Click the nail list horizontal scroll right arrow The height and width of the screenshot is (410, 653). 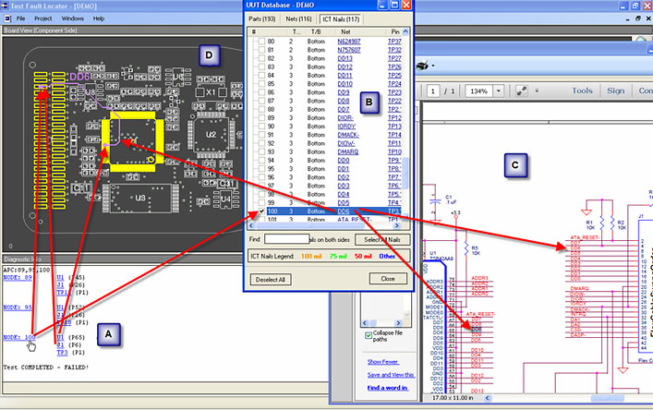(397, 225)
